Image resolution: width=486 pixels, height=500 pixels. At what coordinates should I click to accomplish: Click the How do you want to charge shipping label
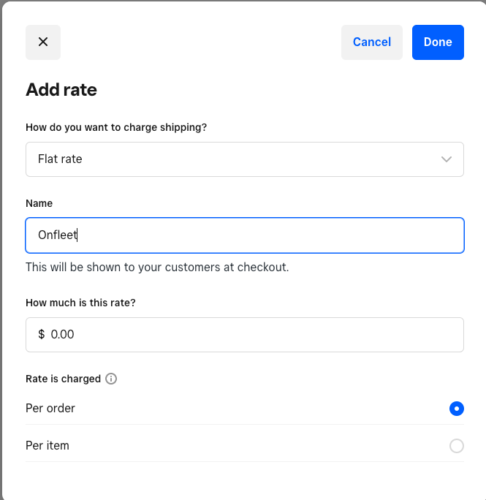coord(116,127)
